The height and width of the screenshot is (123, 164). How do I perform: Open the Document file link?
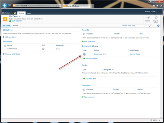coord(98,54)
